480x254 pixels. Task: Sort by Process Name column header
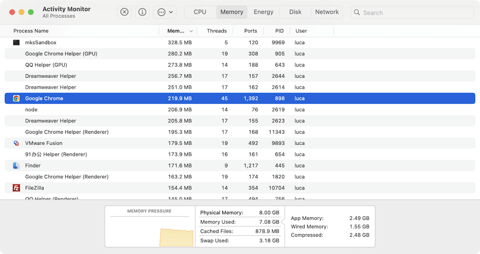[x=31, y=31]
